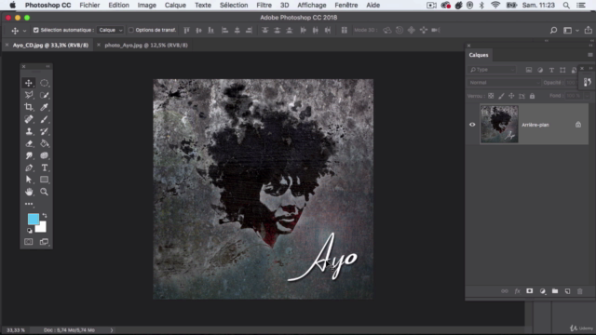Create a new layer group
The height and width of the screenshot is (335, 596).
[555, 291]
